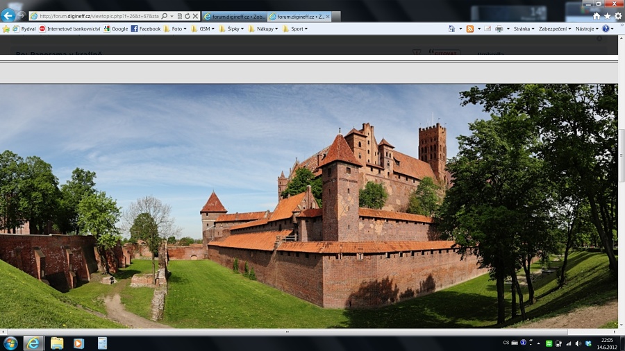Open Windows Start button on taskbar

coord(10,343)
